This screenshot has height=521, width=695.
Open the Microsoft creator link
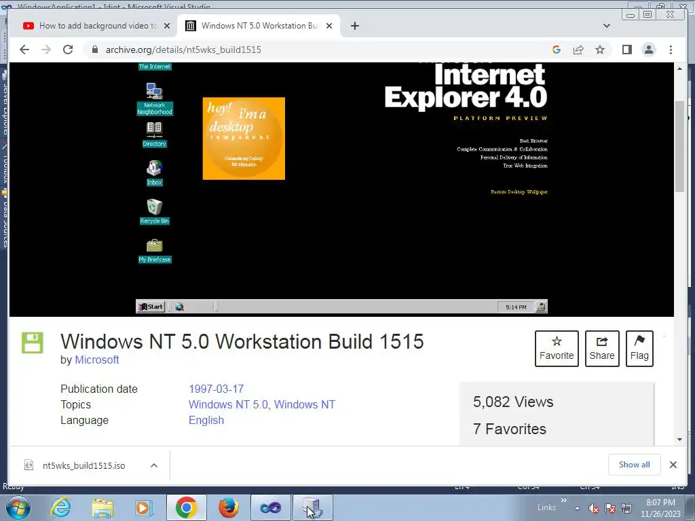point(96,360)
